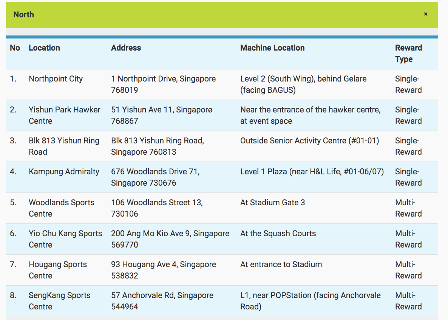Click the Machine Location column header
Viewport: 448px width, 320px height.
[272, 48]
